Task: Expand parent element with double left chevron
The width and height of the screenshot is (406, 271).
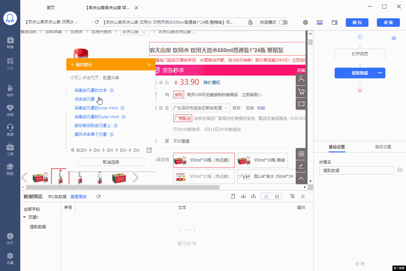Action: click(72, 150)
